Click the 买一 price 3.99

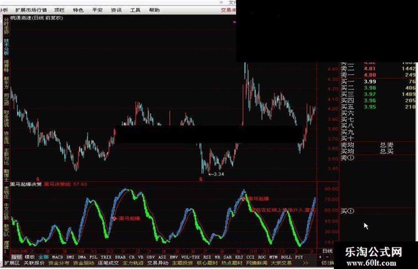tap(370, 82)
